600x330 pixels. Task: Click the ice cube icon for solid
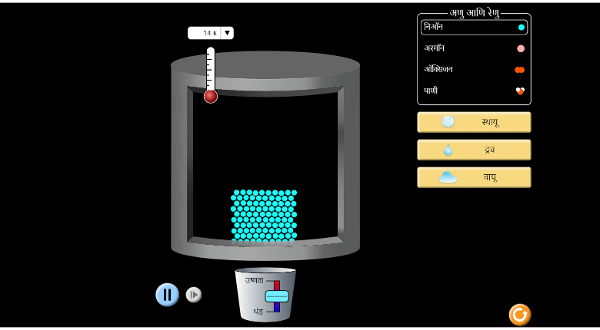[448, 122]
